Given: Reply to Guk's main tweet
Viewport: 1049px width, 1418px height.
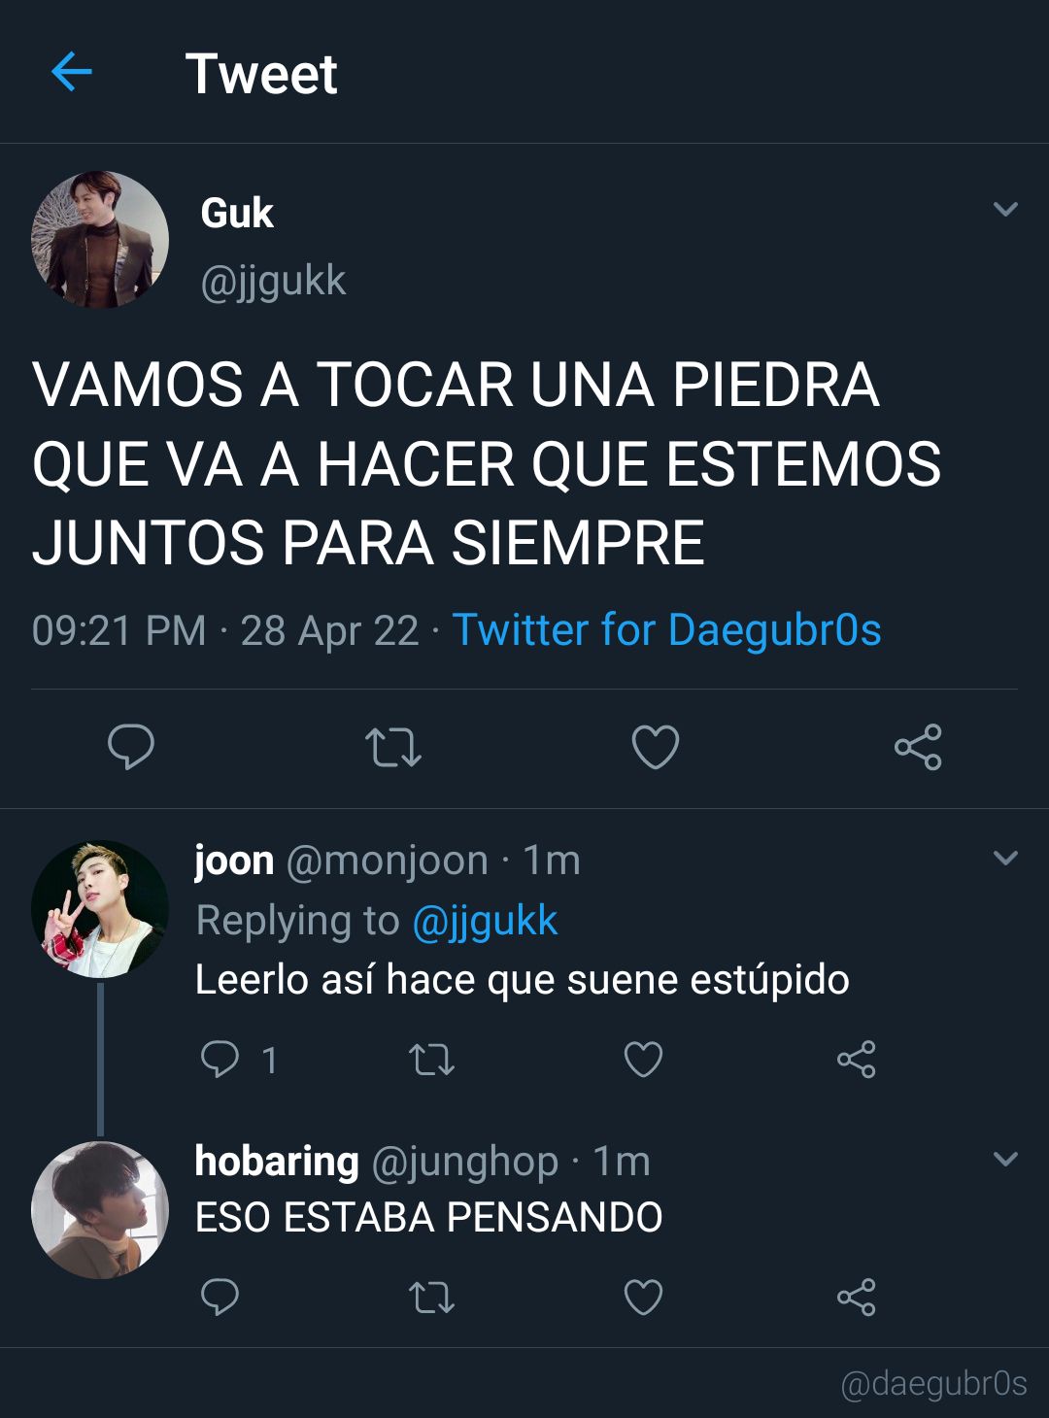Looking at the screenshot, I should pyautogui.click(x=130, y=747).
